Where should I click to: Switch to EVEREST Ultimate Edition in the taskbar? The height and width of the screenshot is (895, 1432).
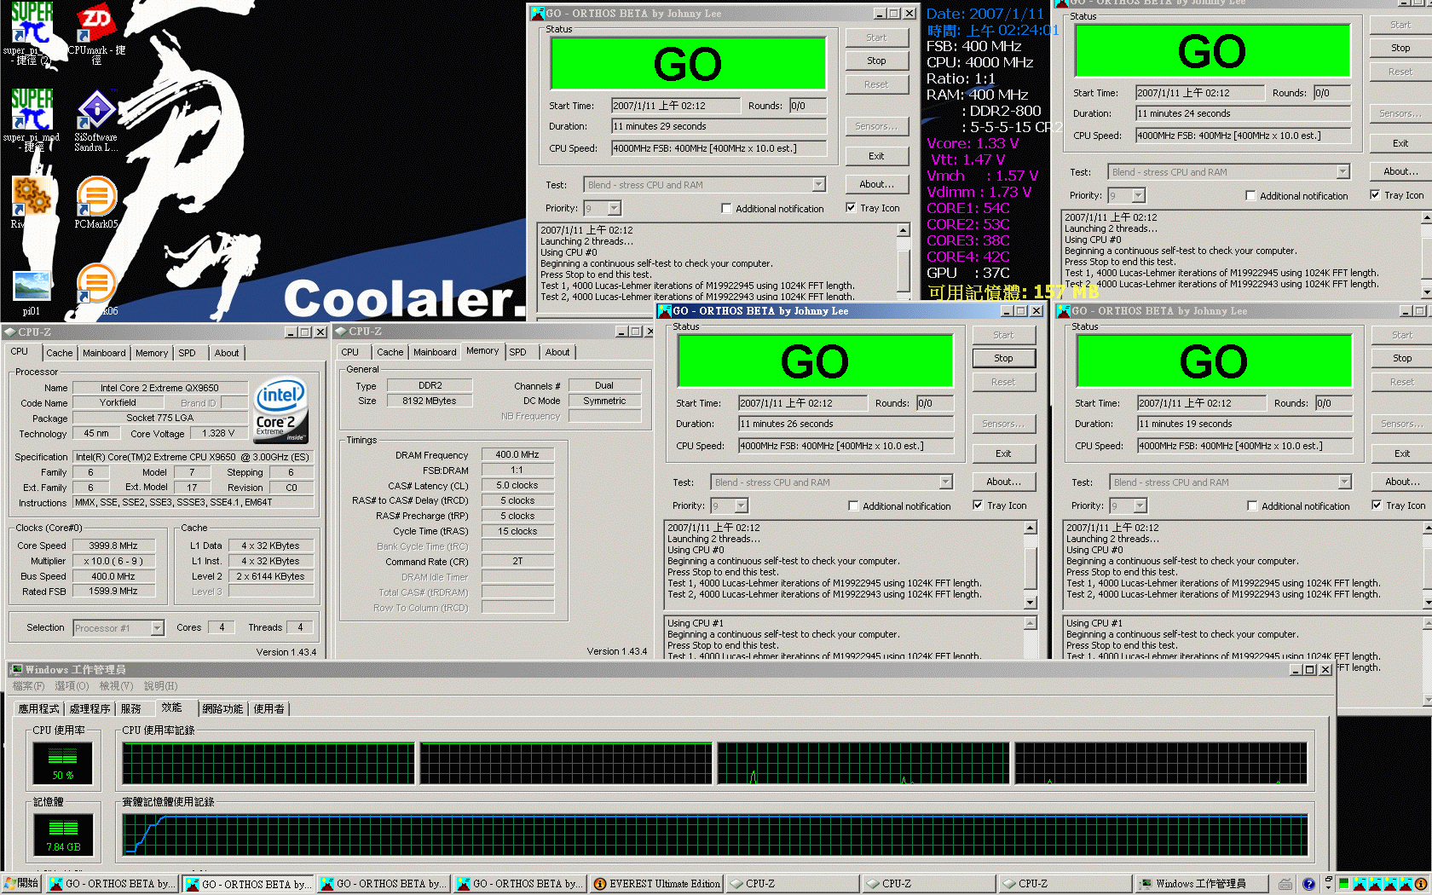656,884
